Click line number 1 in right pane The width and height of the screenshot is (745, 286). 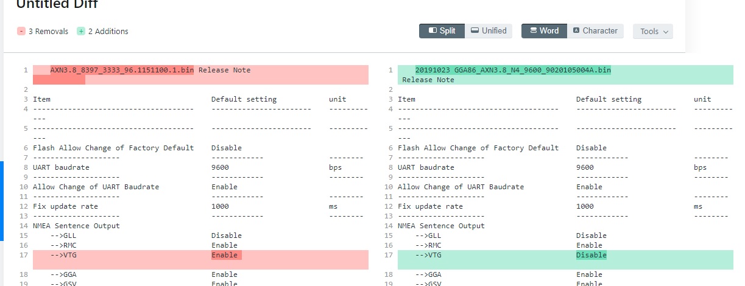tap(390, 70)
